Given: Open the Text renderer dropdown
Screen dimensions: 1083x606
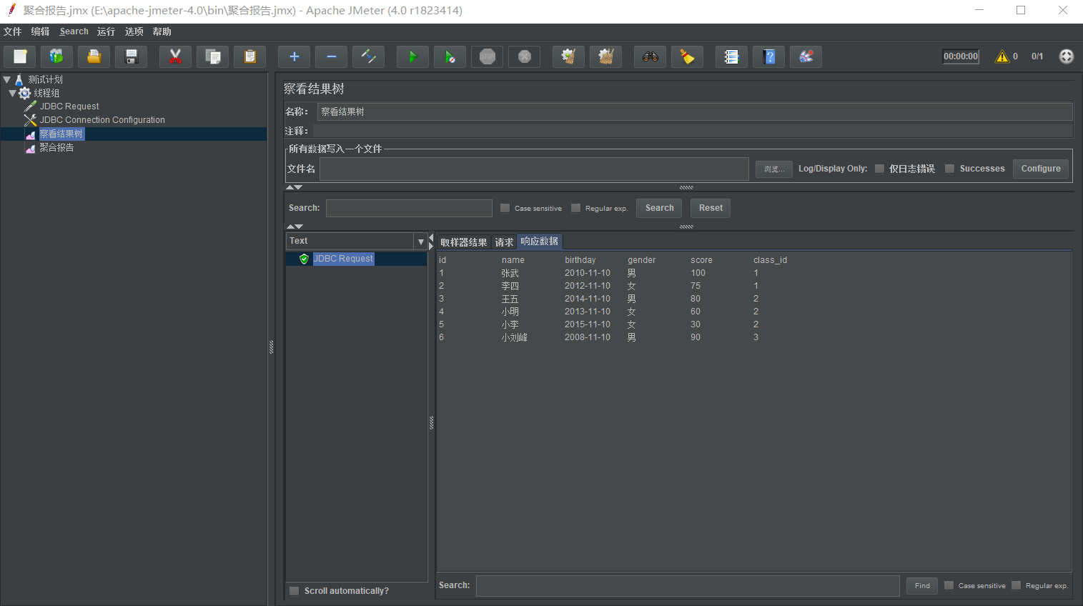Looking at the screenshot, I should pyautogui.click(x=420, y=242).
